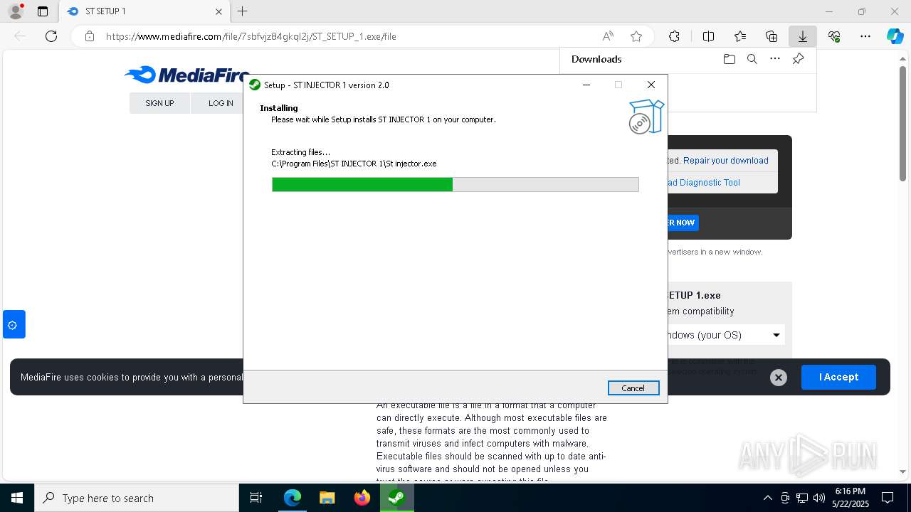Go back in browser

point(20,36)
